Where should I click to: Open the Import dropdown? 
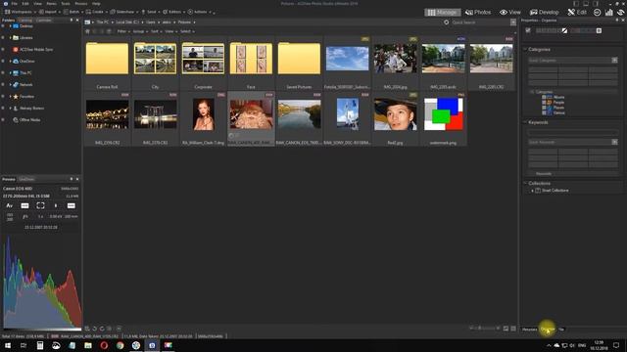50,12
